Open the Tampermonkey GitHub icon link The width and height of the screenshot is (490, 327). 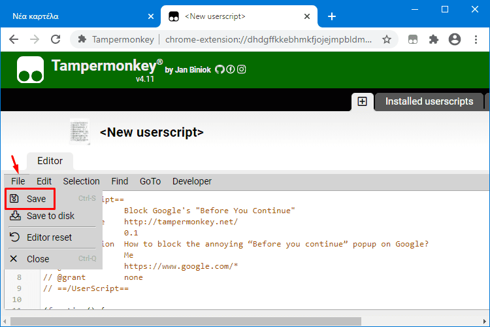pyautogui.click(x=220, y=69)
